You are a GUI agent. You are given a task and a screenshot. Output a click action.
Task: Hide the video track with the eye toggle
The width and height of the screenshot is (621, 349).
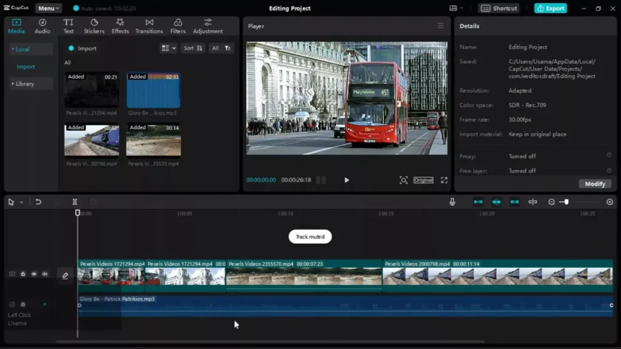pyautogui.click(x=34, y=274)
